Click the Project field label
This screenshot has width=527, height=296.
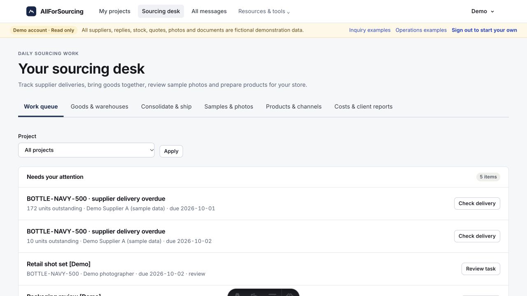pyautogui.click(x=27, y=136)
